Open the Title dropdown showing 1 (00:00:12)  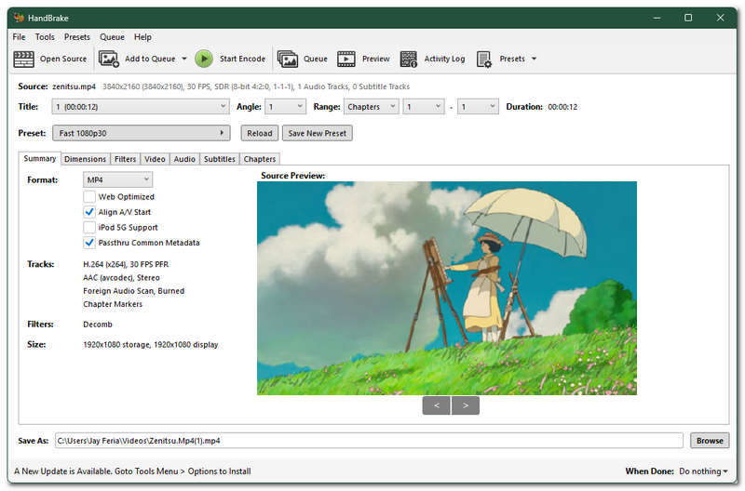tap(141, 107)
